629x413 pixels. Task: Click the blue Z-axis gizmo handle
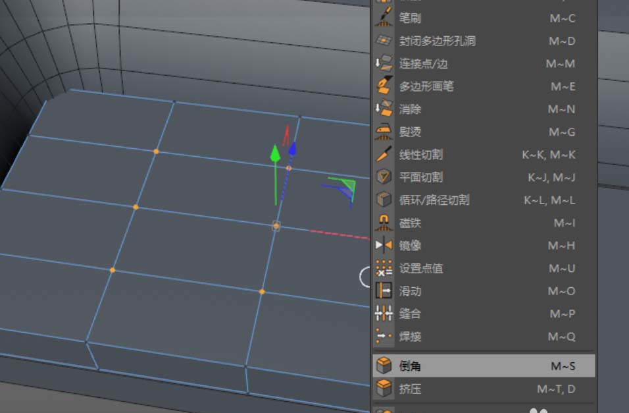[x=291, y=152]
